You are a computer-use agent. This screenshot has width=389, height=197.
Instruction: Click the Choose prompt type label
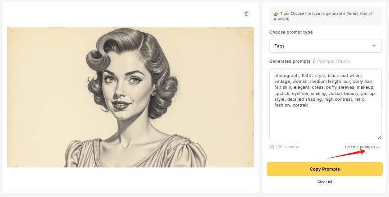(x=291, y=32)
